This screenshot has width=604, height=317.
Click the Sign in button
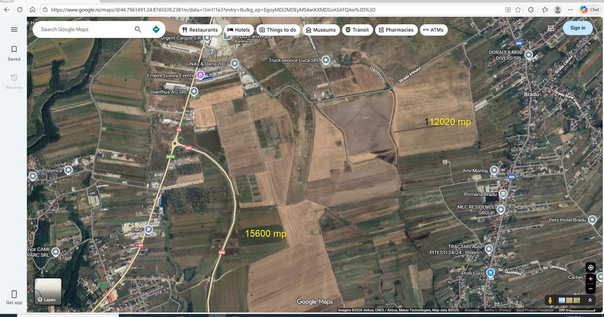[x=577, y=28]
